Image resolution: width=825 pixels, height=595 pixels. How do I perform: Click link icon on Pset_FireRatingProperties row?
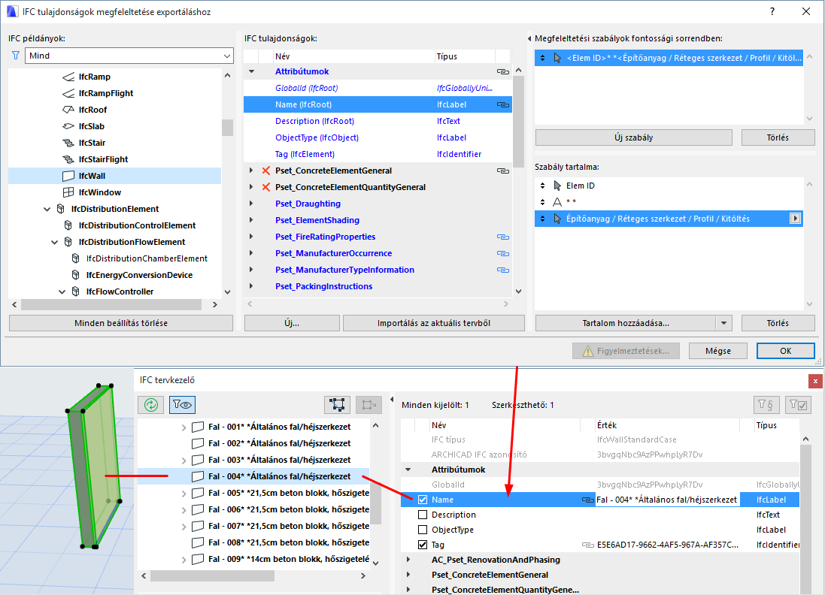[x=503, y=237]
